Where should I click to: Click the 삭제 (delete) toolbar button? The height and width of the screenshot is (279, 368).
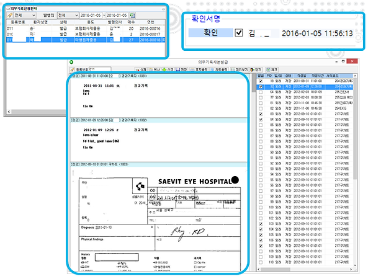[x=141, y=69]
